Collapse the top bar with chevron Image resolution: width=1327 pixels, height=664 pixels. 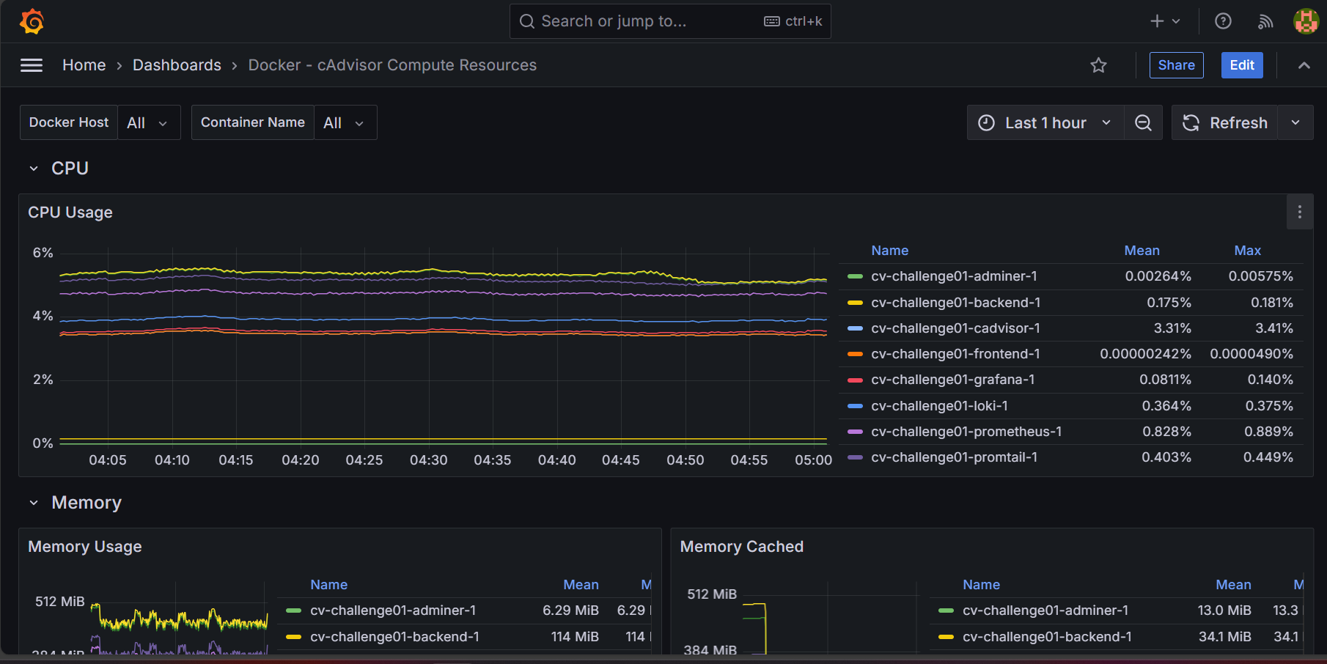(x=1304, y=65)
